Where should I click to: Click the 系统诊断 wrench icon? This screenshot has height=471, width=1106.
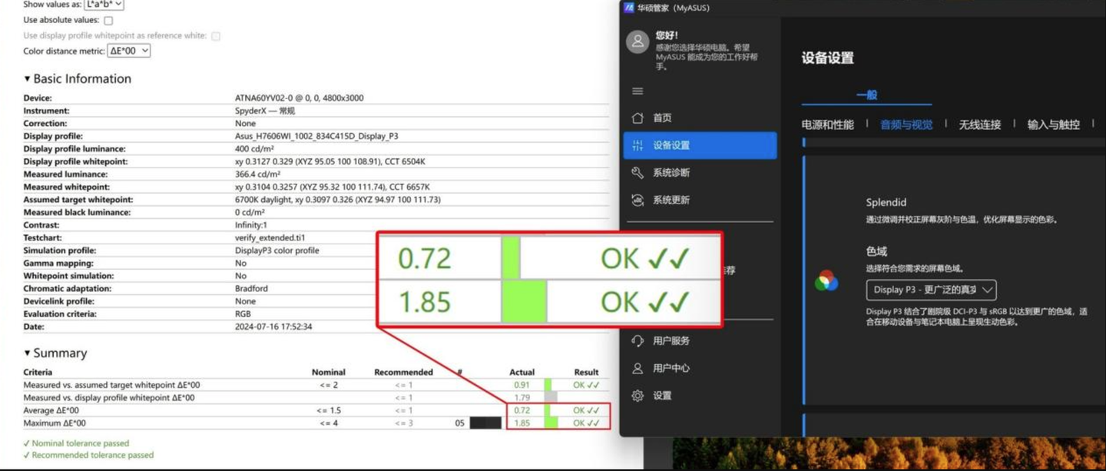(637, 173)
